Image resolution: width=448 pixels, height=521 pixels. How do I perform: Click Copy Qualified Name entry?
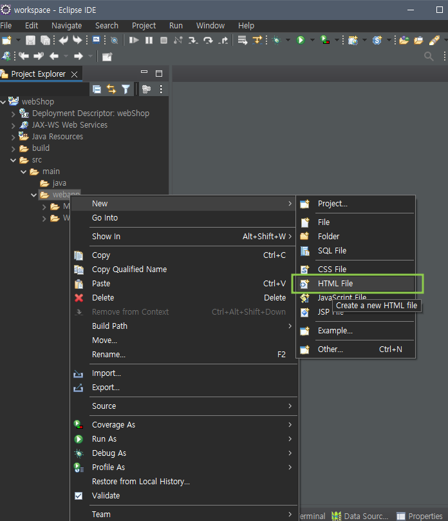point(183,270)
